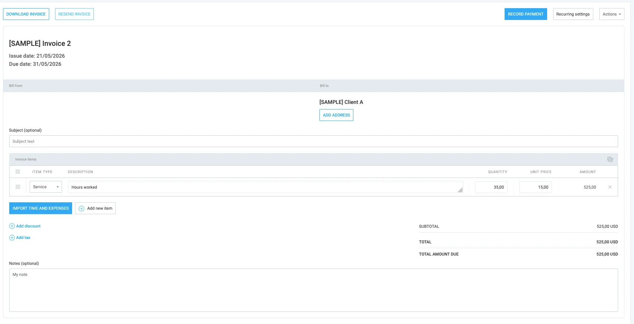
Task: Click the drag handle icon in items header
Action: 18,172
